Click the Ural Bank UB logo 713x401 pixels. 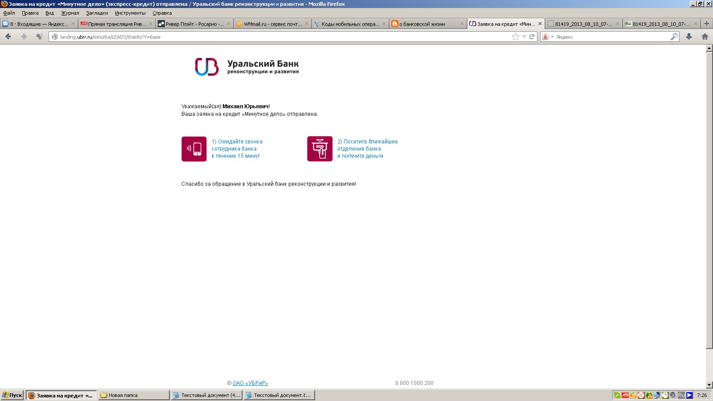(207, 67)
